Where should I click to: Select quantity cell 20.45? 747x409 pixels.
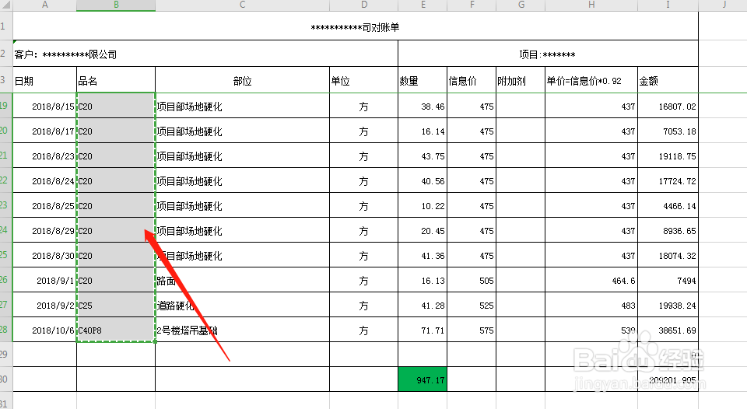pos(423,230)
